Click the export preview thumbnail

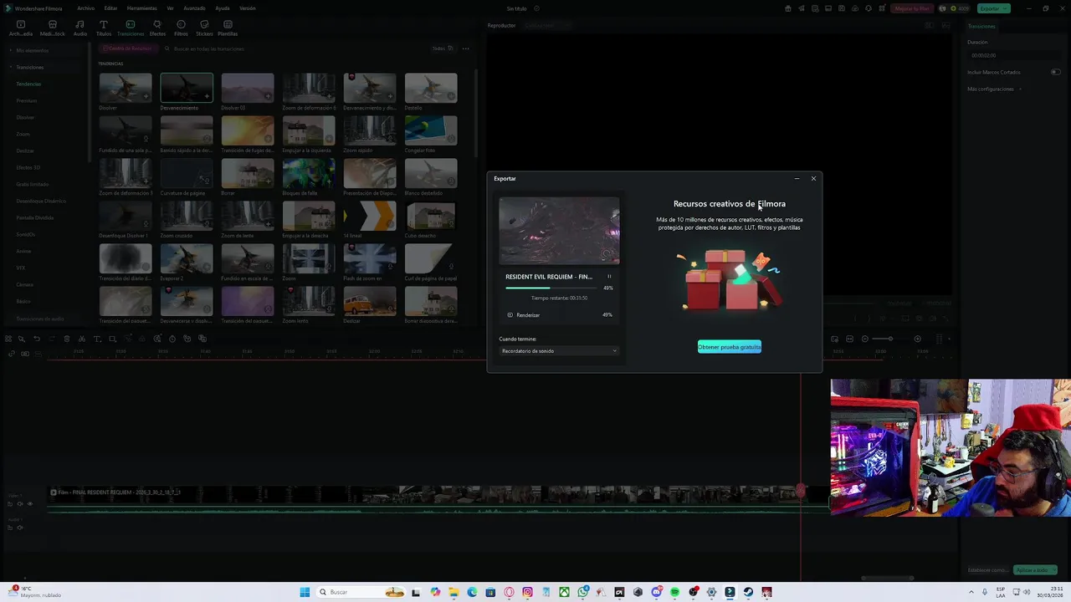click(559, 231)
